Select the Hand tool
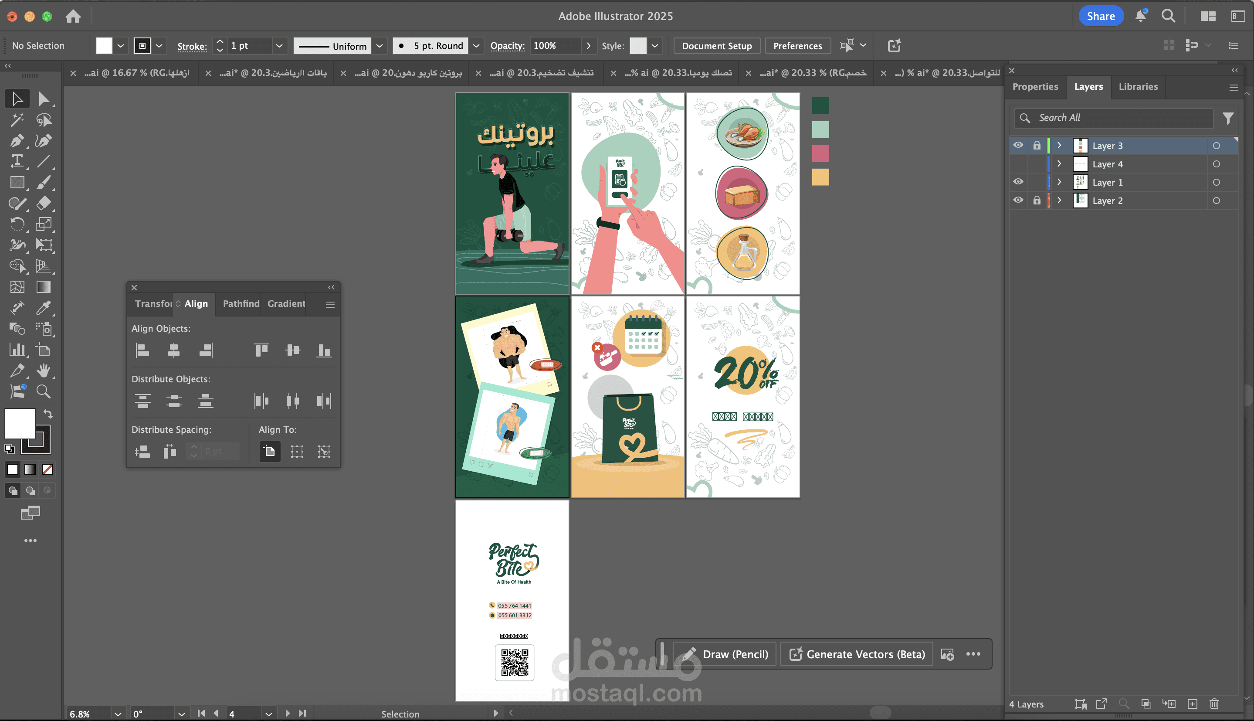Viewport: 1254px width, 721px height. coord(43,371)
